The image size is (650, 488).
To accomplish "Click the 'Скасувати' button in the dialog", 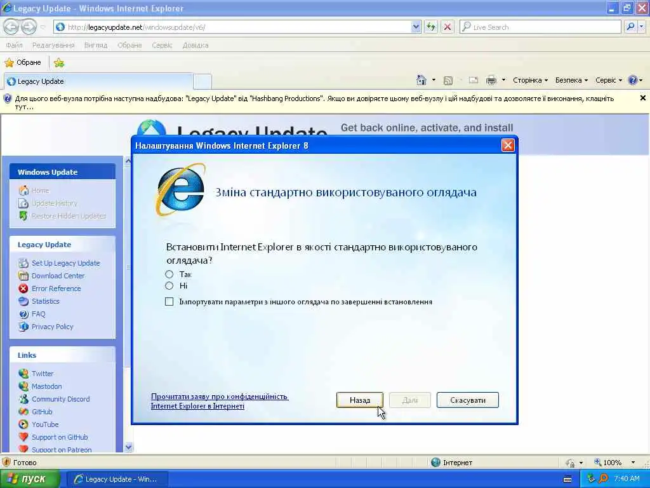I will pyautogui.click(x=468, y=400).
